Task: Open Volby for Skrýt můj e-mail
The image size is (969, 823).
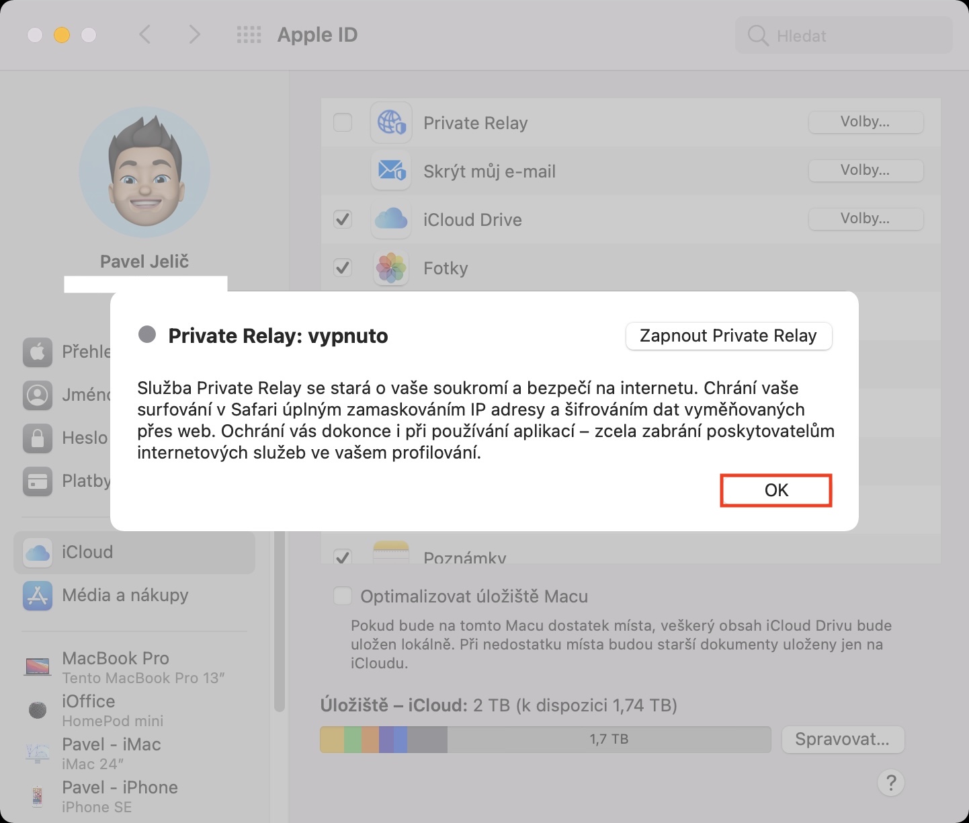Action: (x=866, y=171)
